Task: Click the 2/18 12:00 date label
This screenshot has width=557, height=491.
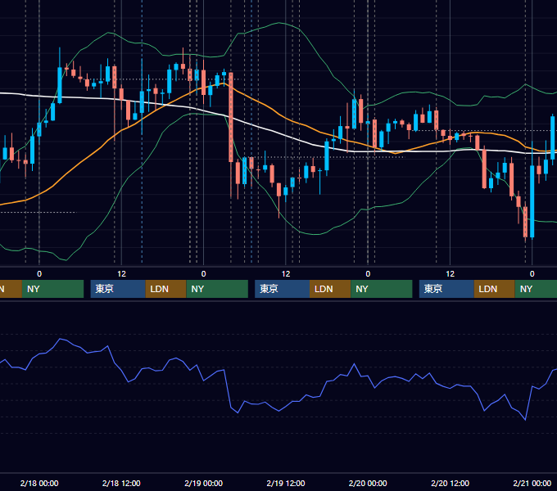Action: 121,483
